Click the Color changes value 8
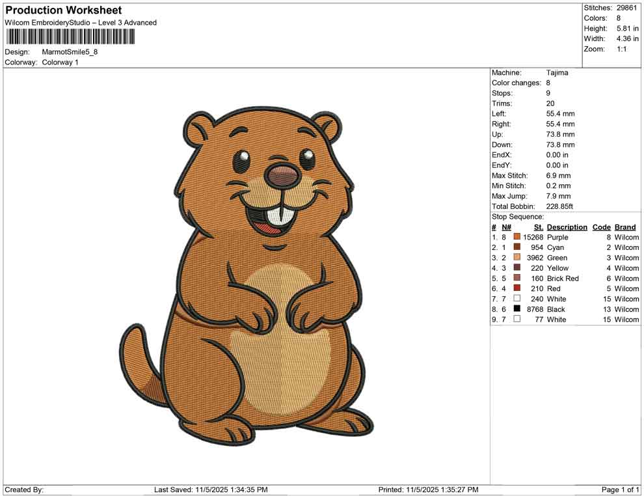Image resolution: width=644 pixels, height=496 pixels. (548, 83)
